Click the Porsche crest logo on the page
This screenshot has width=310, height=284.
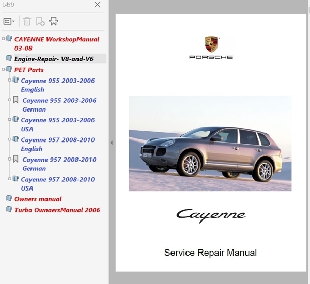click(211, 44)
